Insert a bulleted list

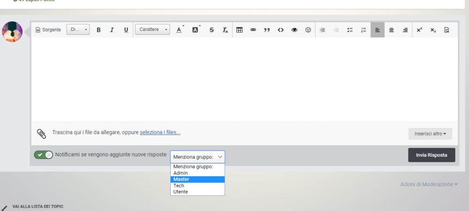point(350,30)
